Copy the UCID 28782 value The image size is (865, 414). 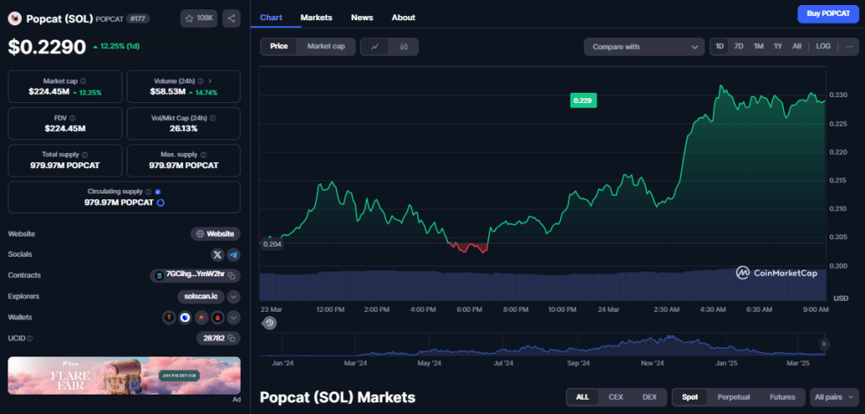pyautogui.click(x=232, y=338)
